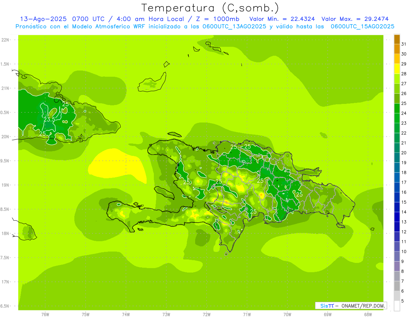
Task: Click legend swatch between 22 and 23
Action: click(397, 128)
